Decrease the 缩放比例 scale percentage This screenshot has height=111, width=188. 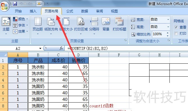[x=167, y=36]
